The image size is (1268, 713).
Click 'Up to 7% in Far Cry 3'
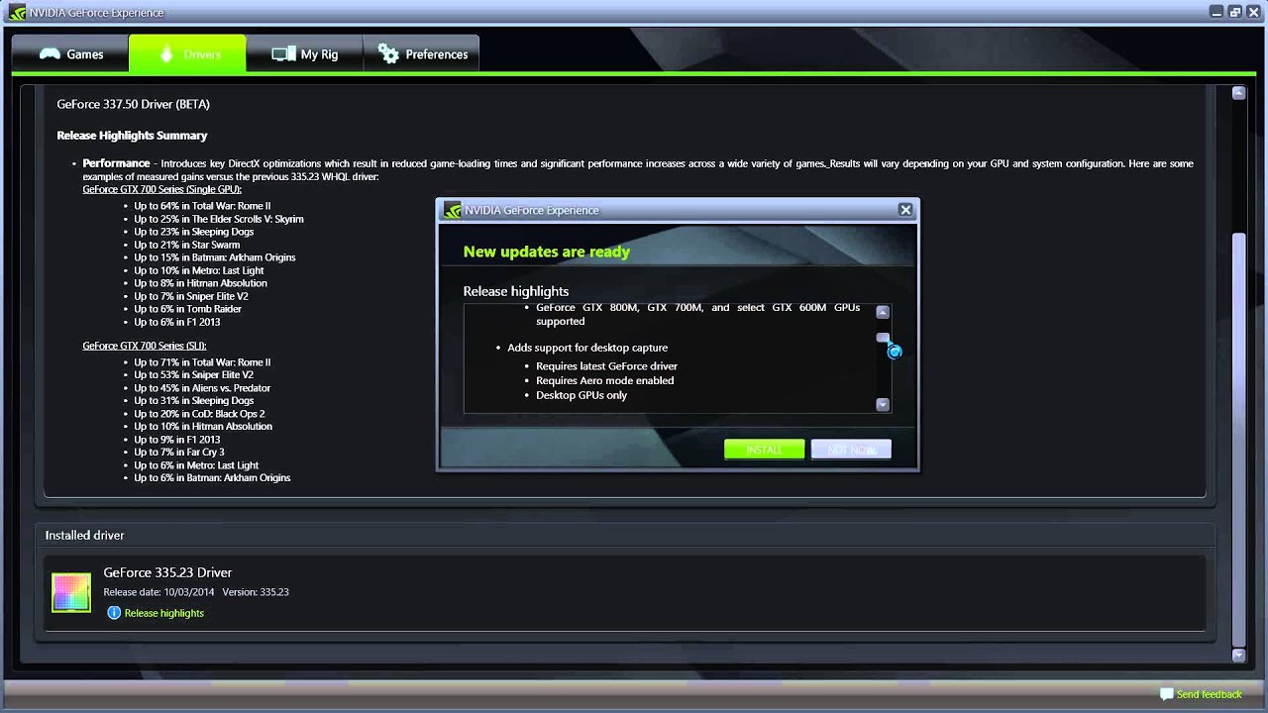point(179,453)
